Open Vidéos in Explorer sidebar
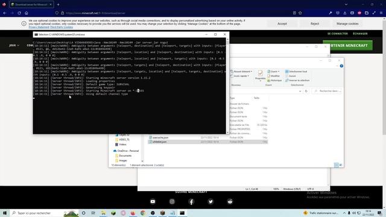The height and width of the screenshot is (217, 386). tap(122, 145)
